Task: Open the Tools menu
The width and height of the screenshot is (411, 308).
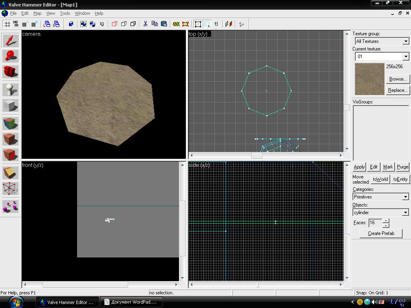Action: pyautogui.click(x=65, y=13)
